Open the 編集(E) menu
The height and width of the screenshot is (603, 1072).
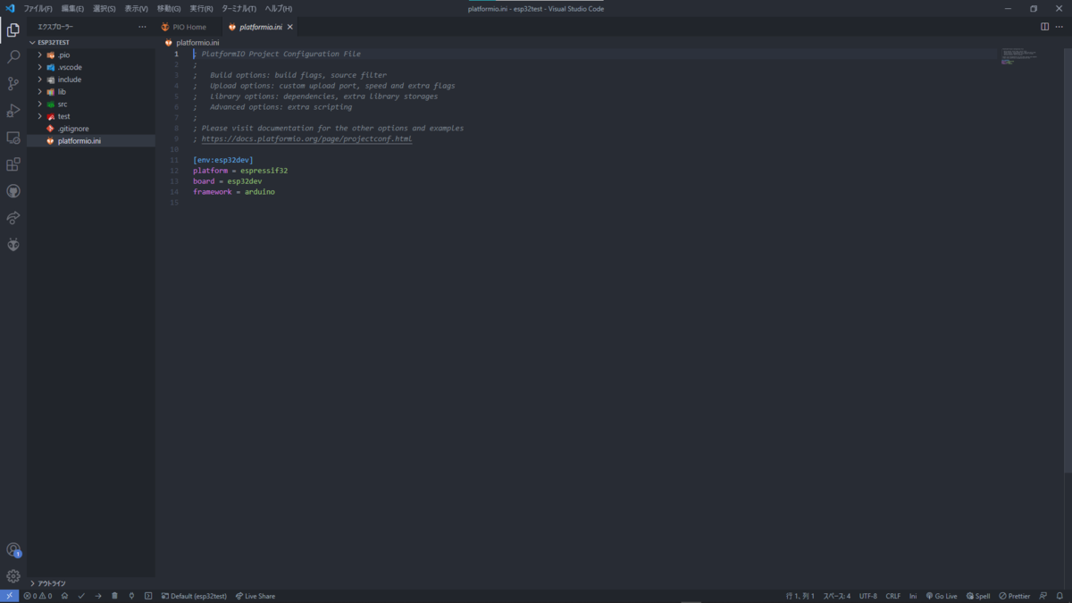click(72, 9)
